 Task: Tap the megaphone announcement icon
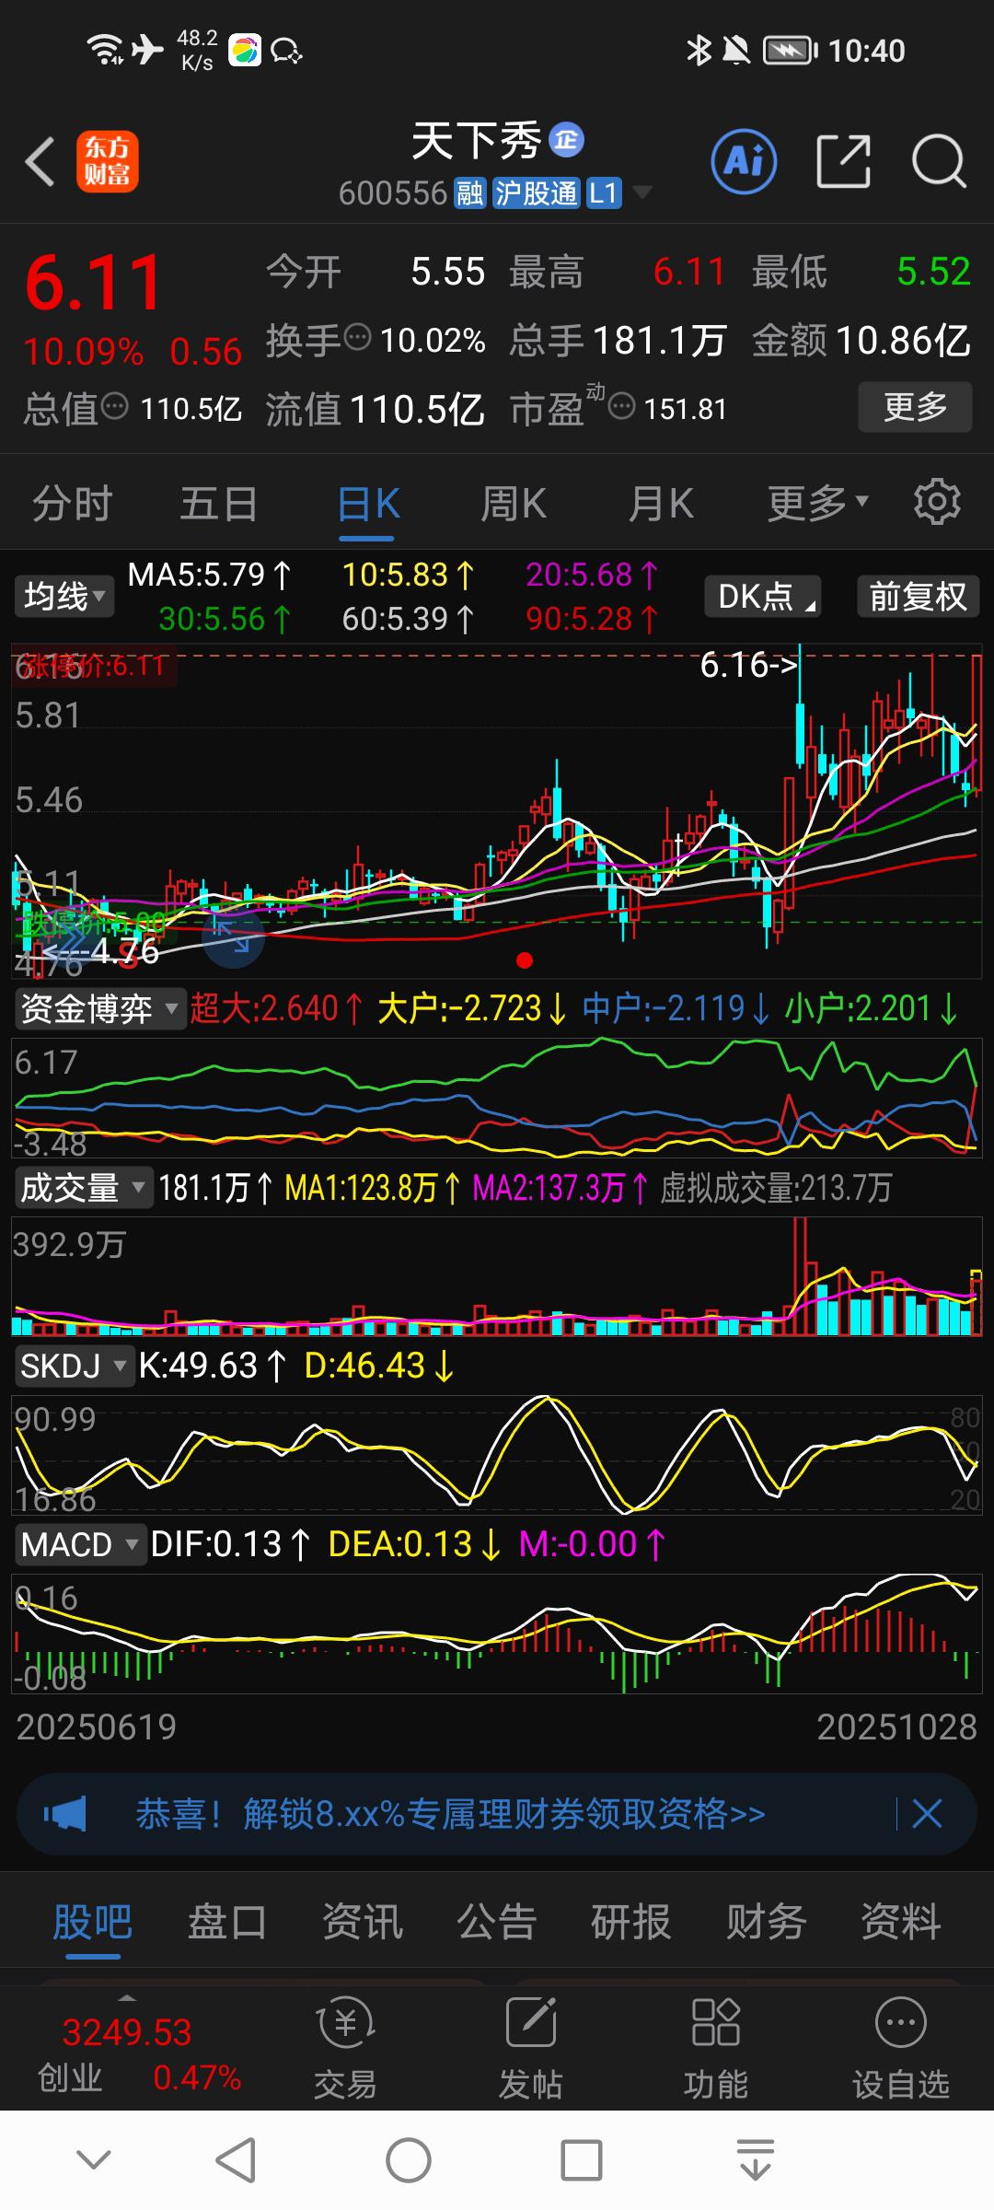pyautogui.click(x=64, y=1815)
